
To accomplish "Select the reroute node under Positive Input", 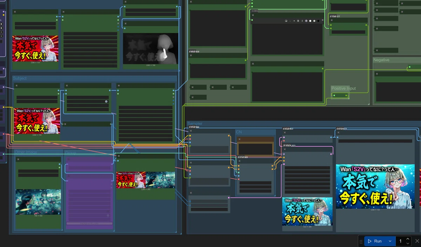I will point(340,95).
